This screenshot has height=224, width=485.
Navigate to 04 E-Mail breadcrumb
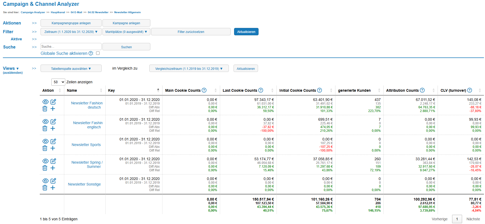coord(76,12)
